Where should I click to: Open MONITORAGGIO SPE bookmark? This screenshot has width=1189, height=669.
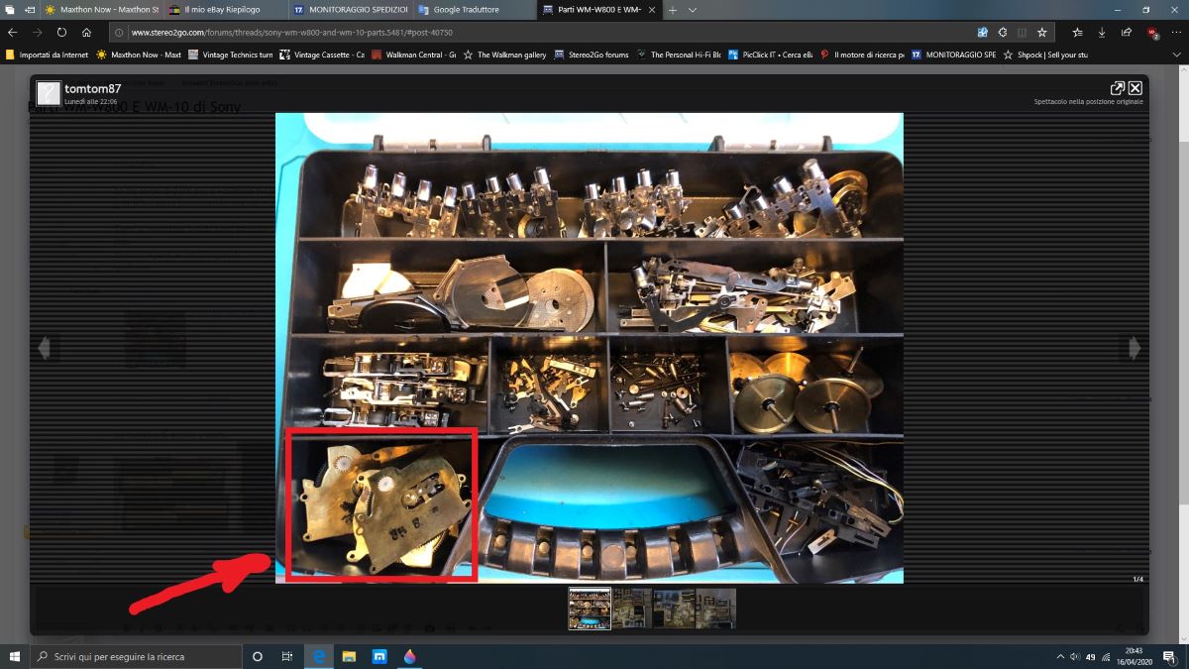coord(953,55)
